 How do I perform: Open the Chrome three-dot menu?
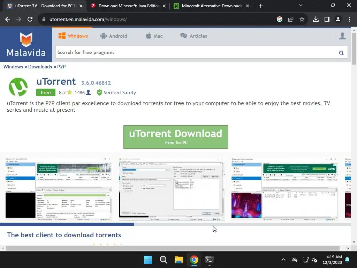pyautogui.click(x=349, y=20)
